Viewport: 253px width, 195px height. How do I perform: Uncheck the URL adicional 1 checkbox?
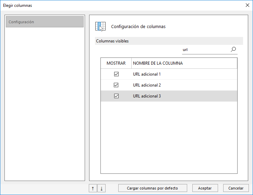(116, 74)
